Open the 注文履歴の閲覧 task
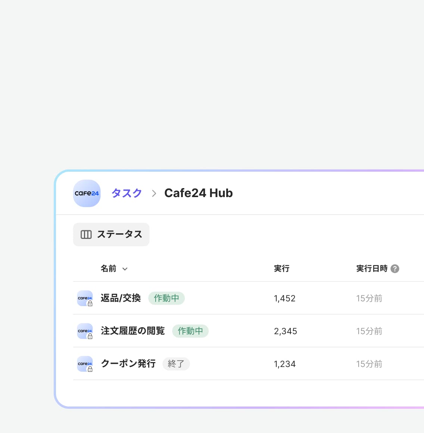 coord(132,331)
